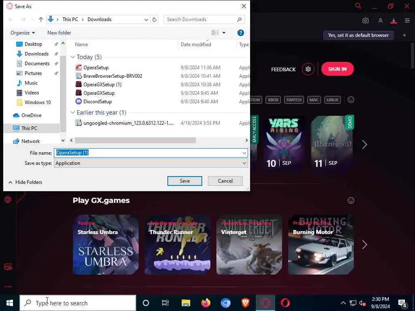Viewport: 415px width, 311px height.
Task: Open File Explorer from the taskbar
Action: coord(186,303)
